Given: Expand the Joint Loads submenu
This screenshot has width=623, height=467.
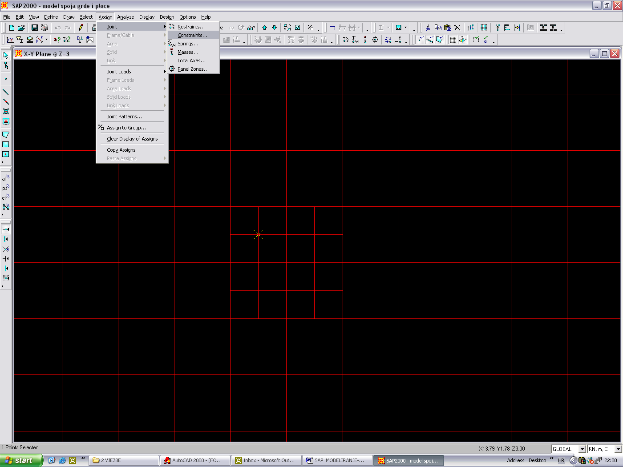Looking at the screenshot, I should pyautogui.click(x=132, y=72).
